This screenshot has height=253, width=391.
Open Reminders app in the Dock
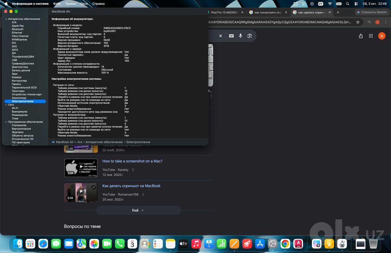tap(158, 244)
